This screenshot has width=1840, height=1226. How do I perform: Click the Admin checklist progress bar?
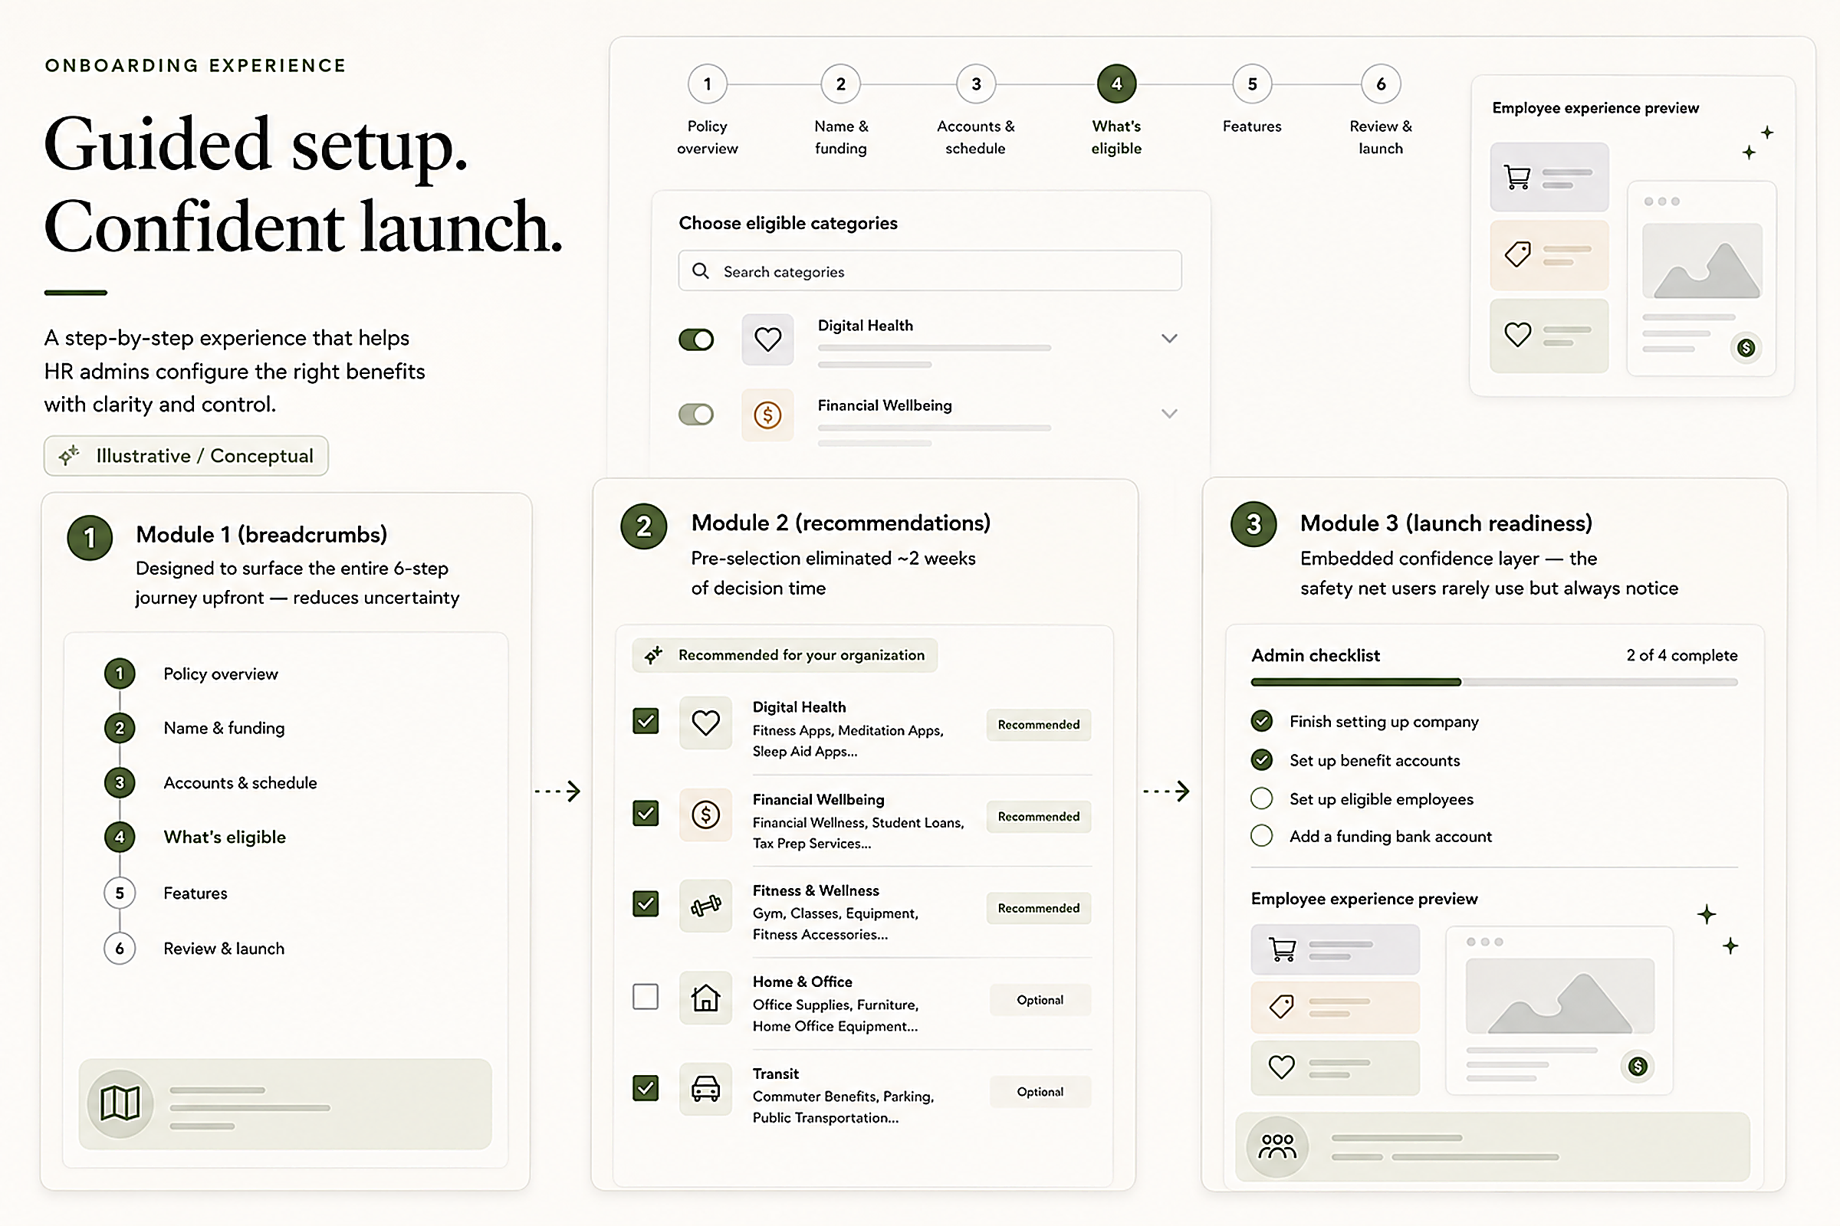click(x=1494, y=682)
